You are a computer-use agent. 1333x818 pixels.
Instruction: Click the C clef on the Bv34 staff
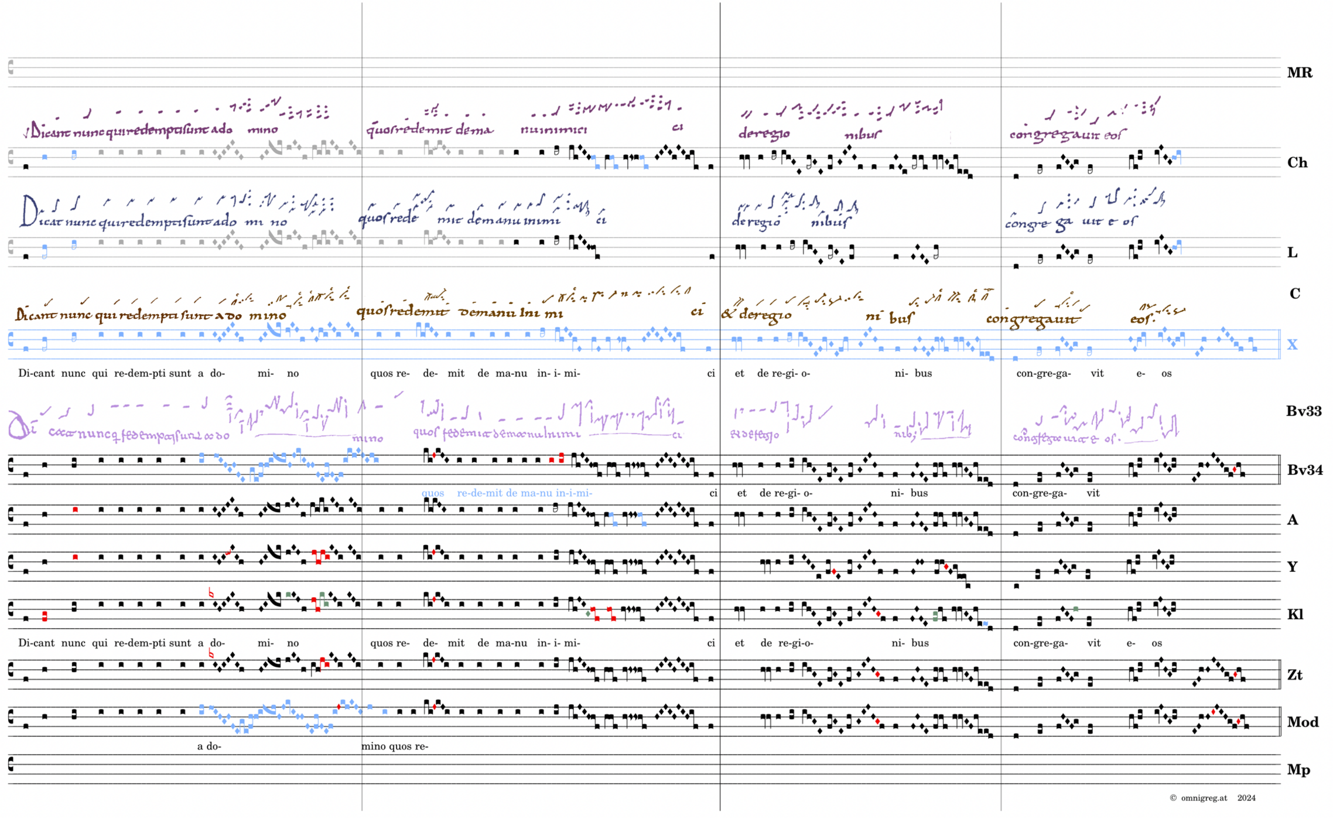point(11,465)
